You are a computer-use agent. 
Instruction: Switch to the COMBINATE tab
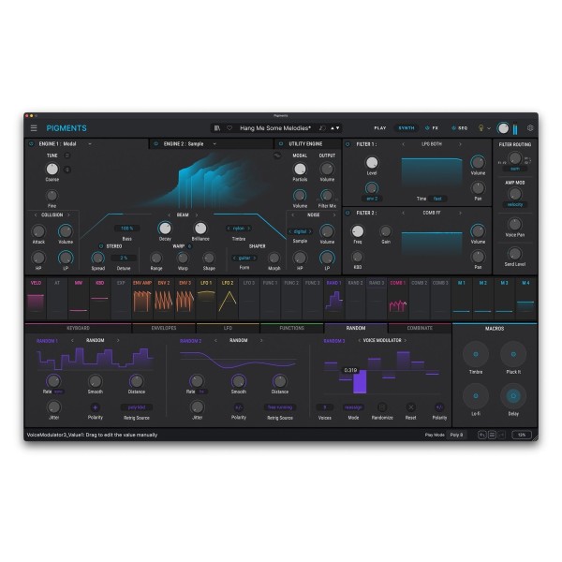click(420, 328)
